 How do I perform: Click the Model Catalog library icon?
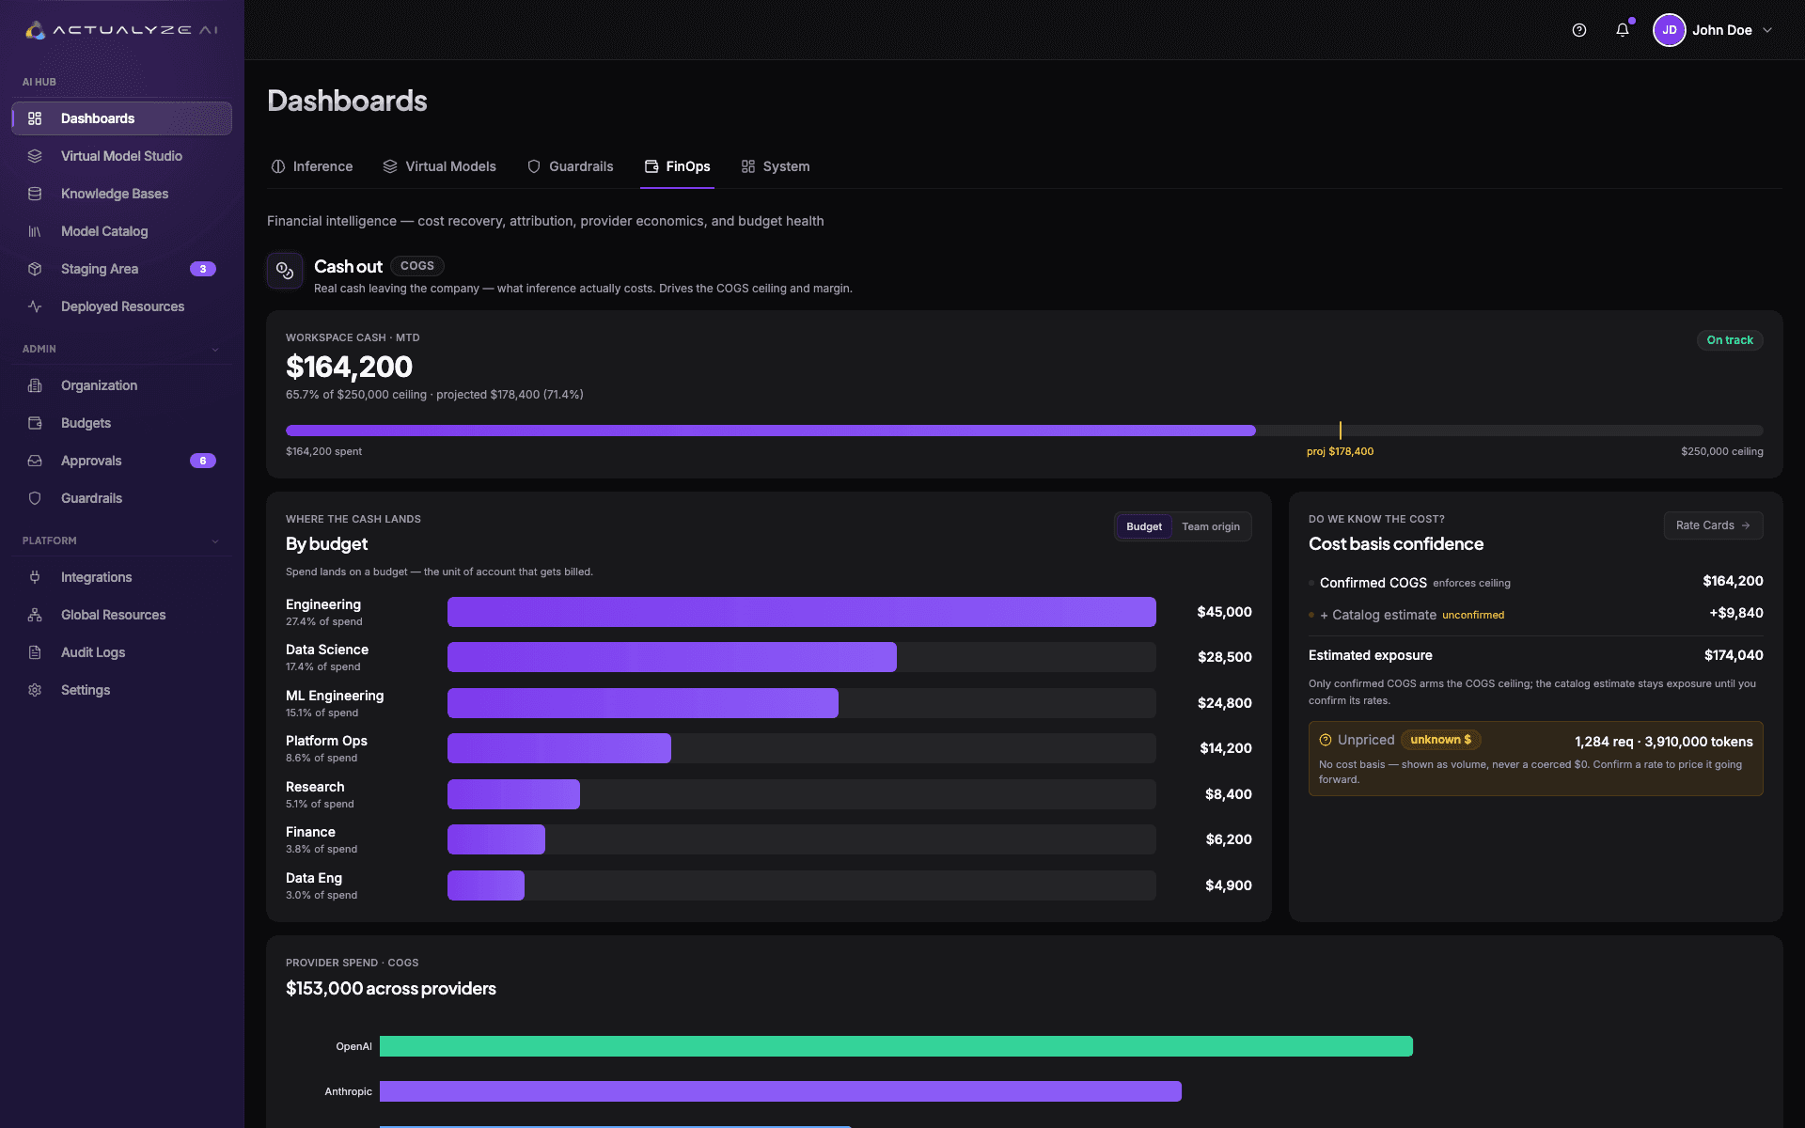35,231
